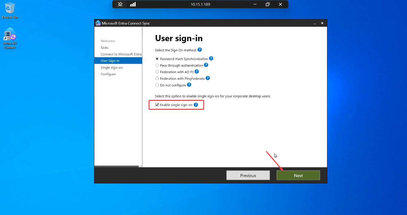Select Federation with AD FS

pos(157,72)
